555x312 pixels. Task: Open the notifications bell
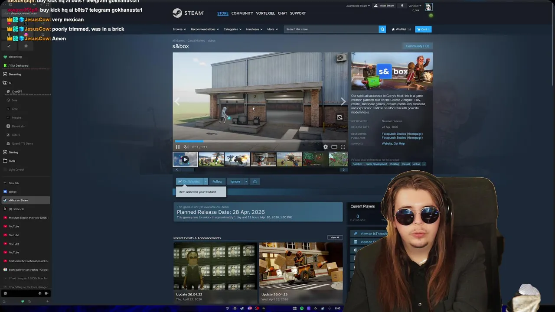click(x=402, y=6)
